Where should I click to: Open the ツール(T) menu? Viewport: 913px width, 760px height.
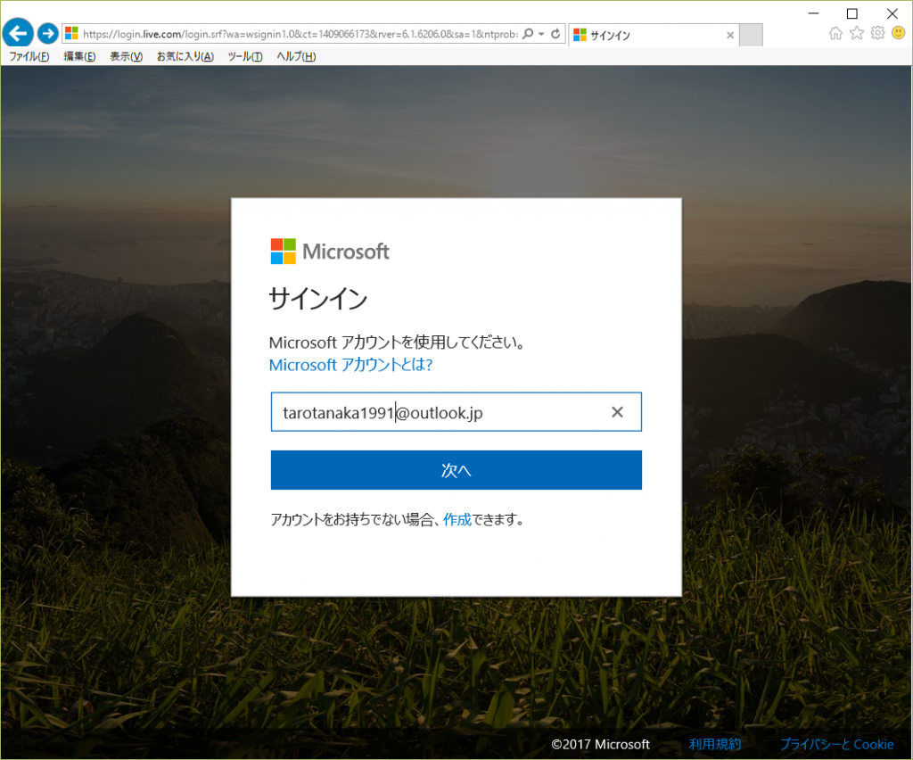pos(245,56)
